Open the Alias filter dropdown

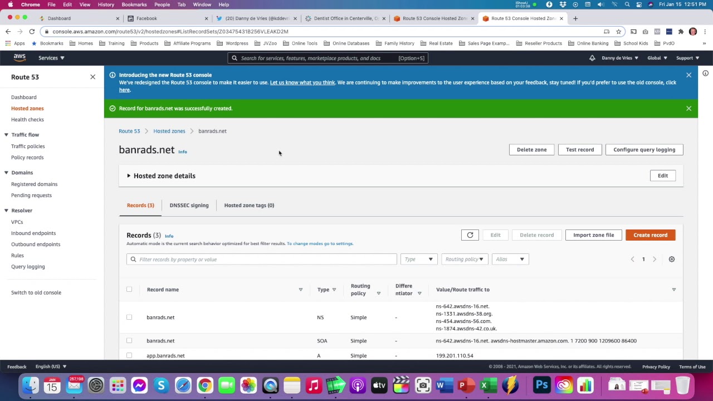(510, 259)
